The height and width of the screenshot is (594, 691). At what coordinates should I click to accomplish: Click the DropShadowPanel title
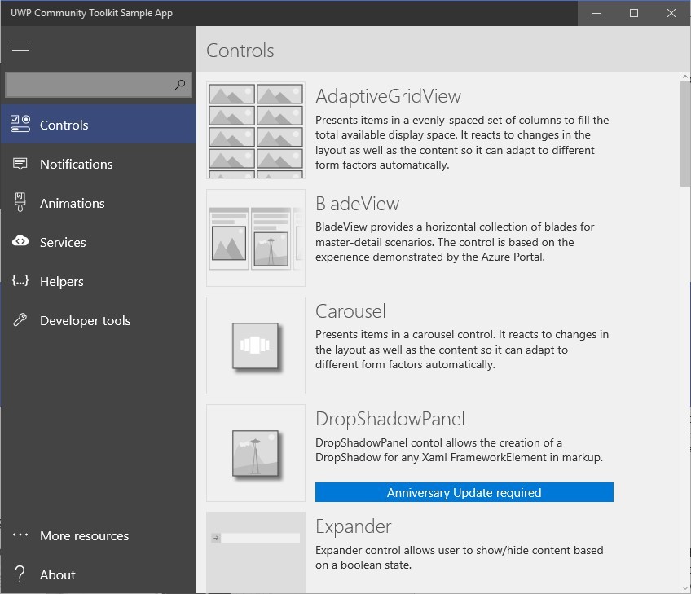(390, 419)
